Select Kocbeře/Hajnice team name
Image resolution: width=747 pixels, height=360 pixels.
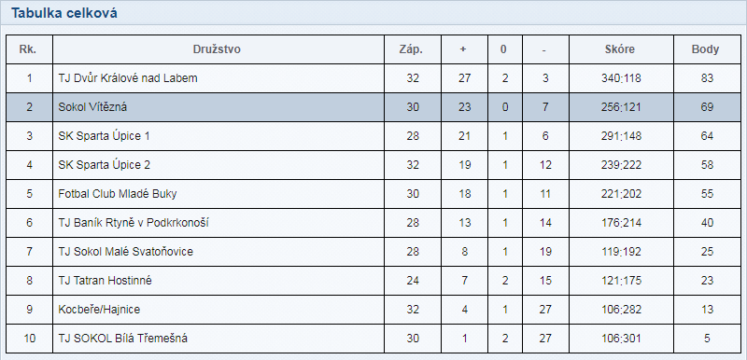coord(99,310)
